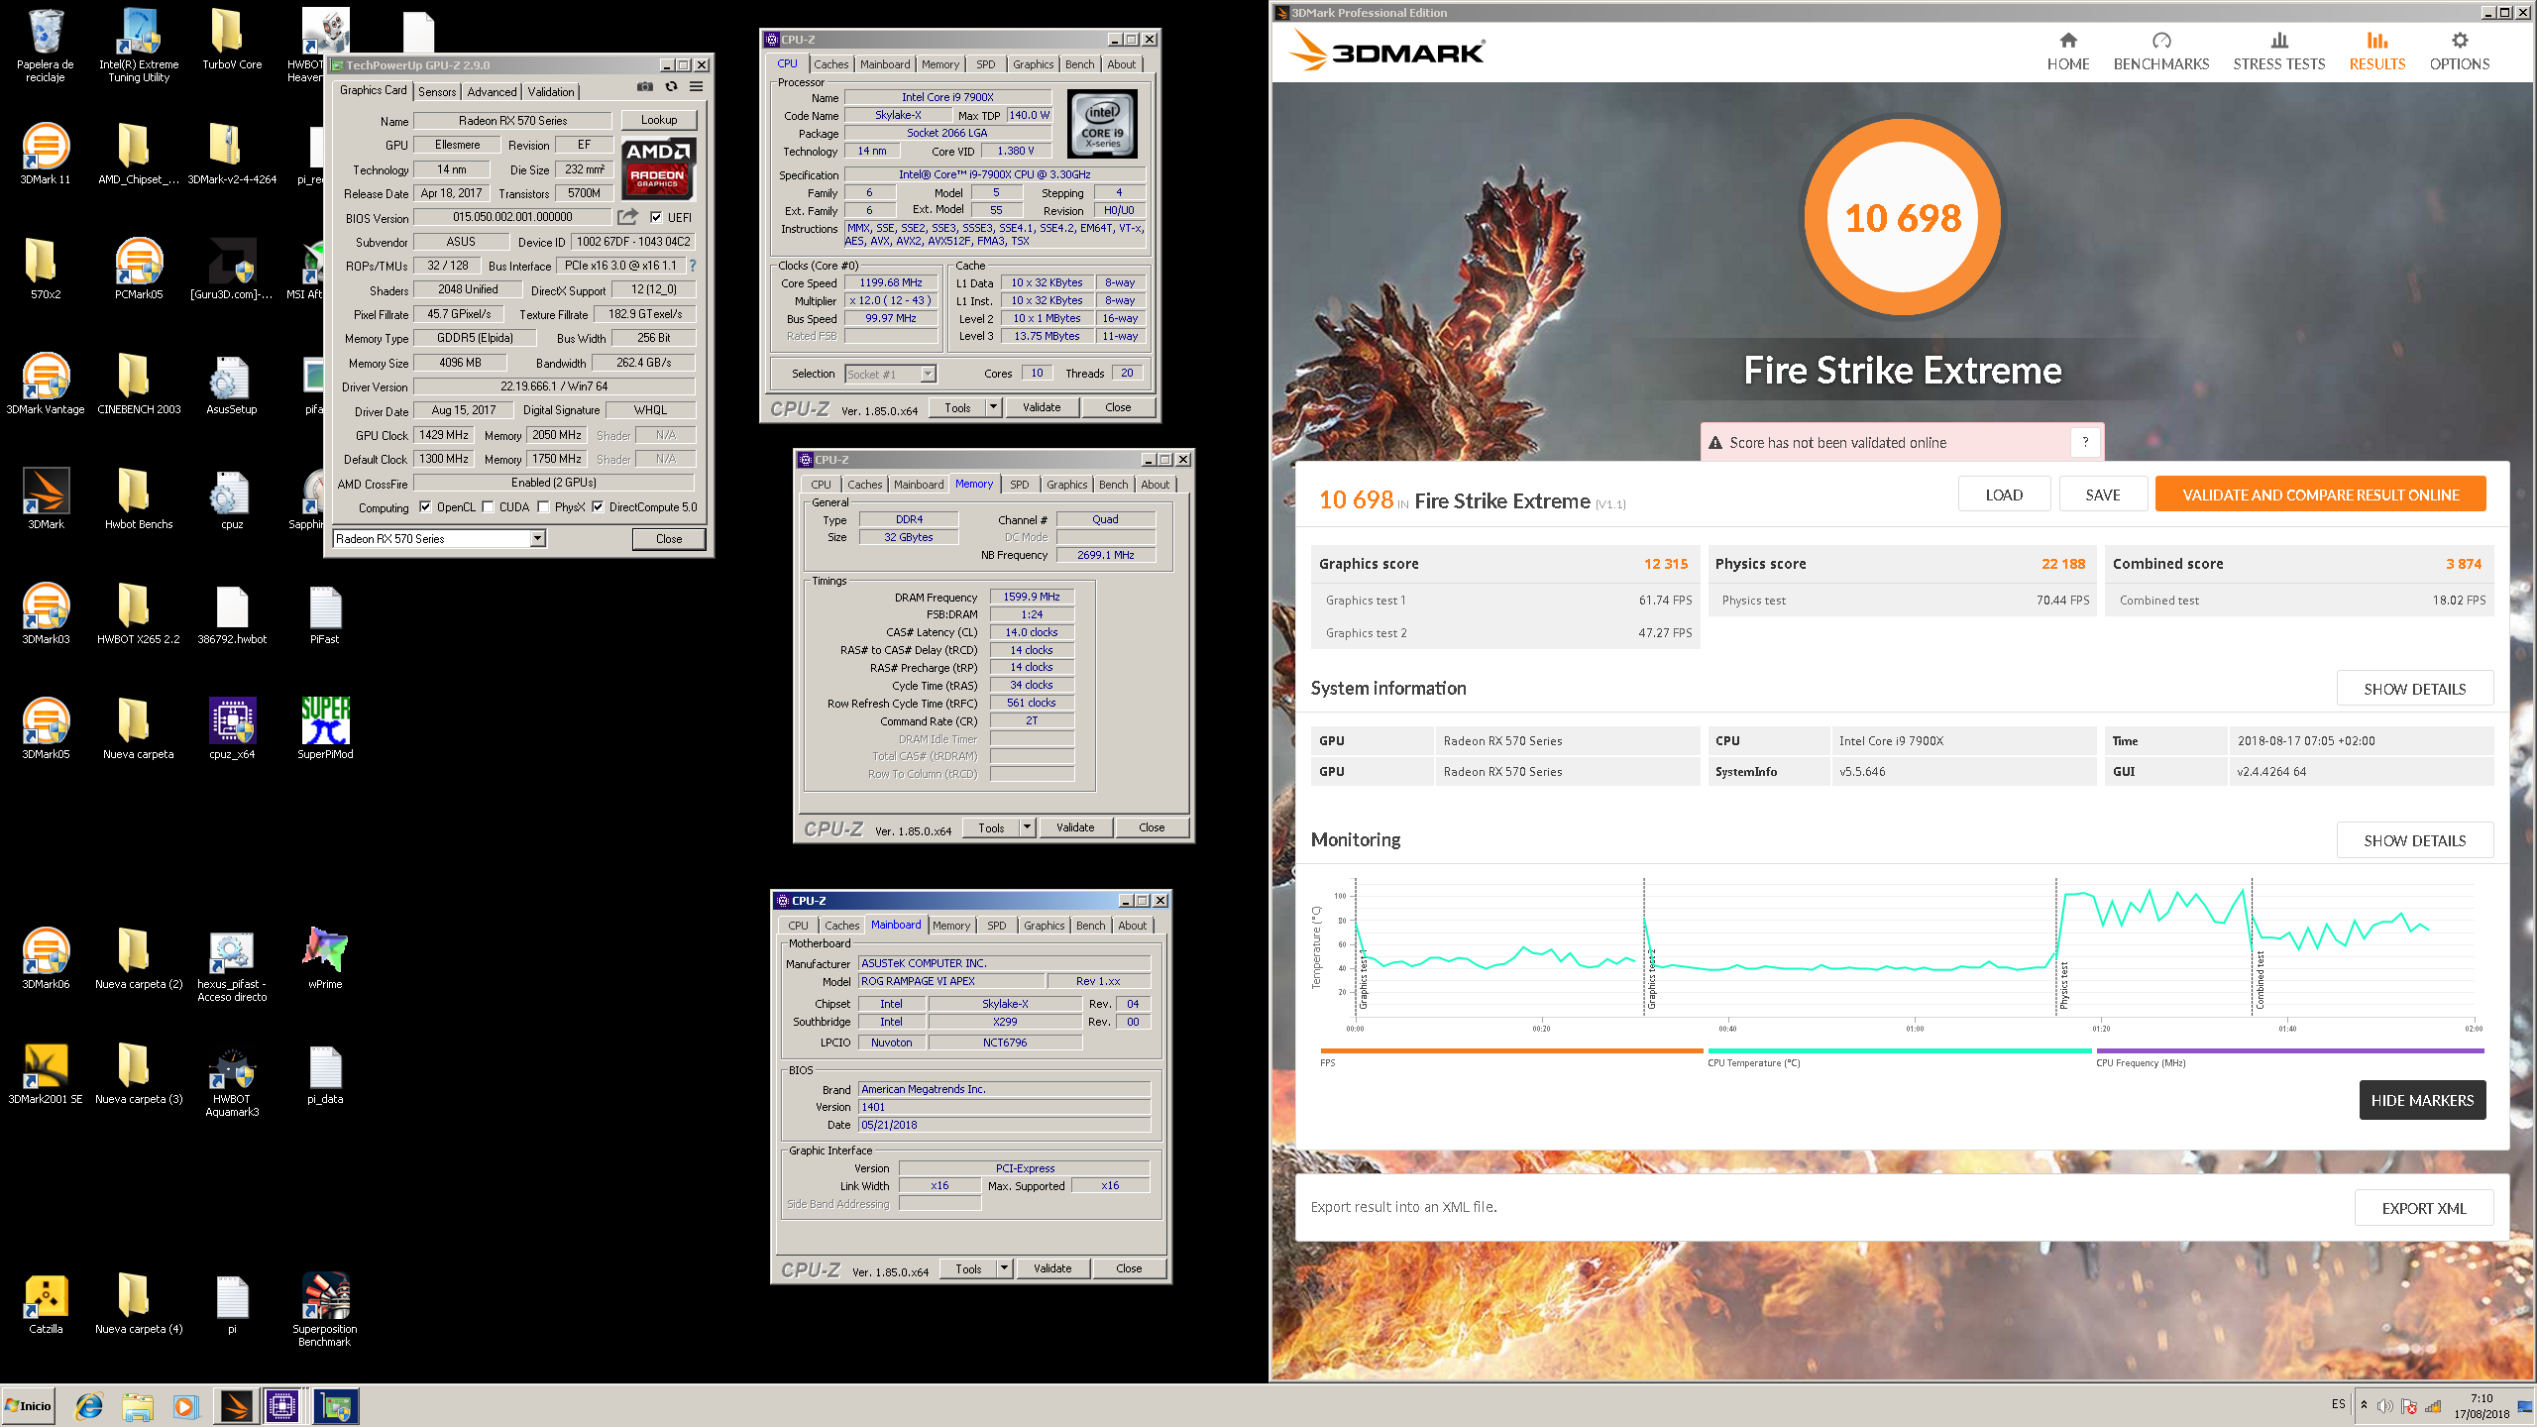The image size is (2537, 1427).
Task: Open GPU-Z hamburger menu icon
Action: point(697,87)
